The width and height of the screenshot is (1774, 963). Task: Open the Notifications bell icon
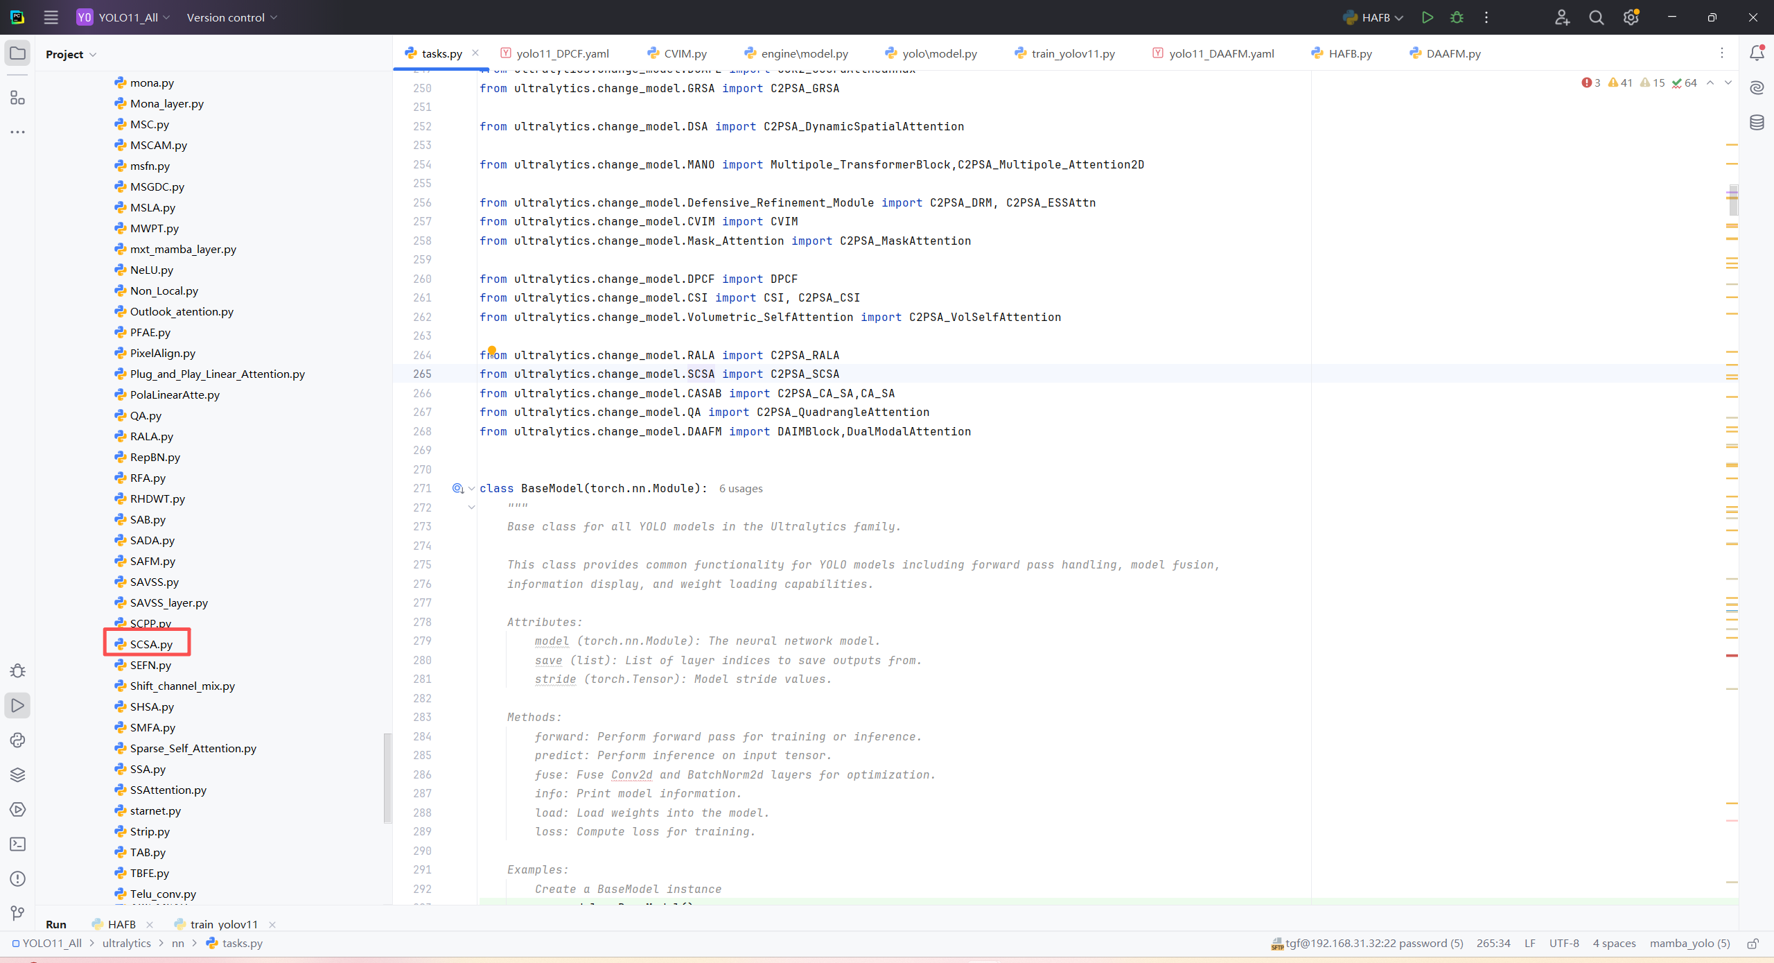click(x=1757, y=53)
